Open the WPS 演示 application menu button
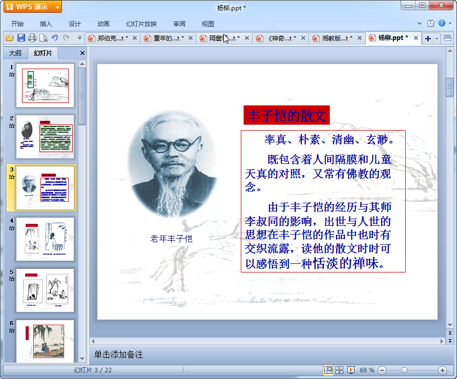The width and height of the screenshot is (457, 379). tap(29, 7)
